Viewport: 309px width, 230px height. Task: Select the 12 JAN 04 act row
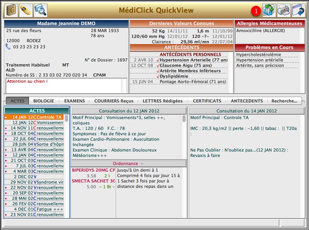[34, 155]
